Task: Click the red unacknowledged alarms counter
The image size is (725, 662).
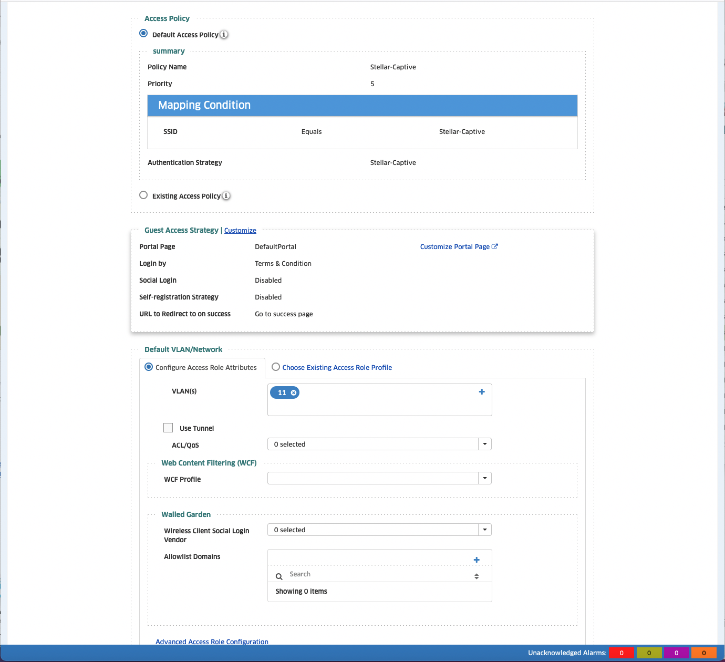Action: [x=622, y=653]
